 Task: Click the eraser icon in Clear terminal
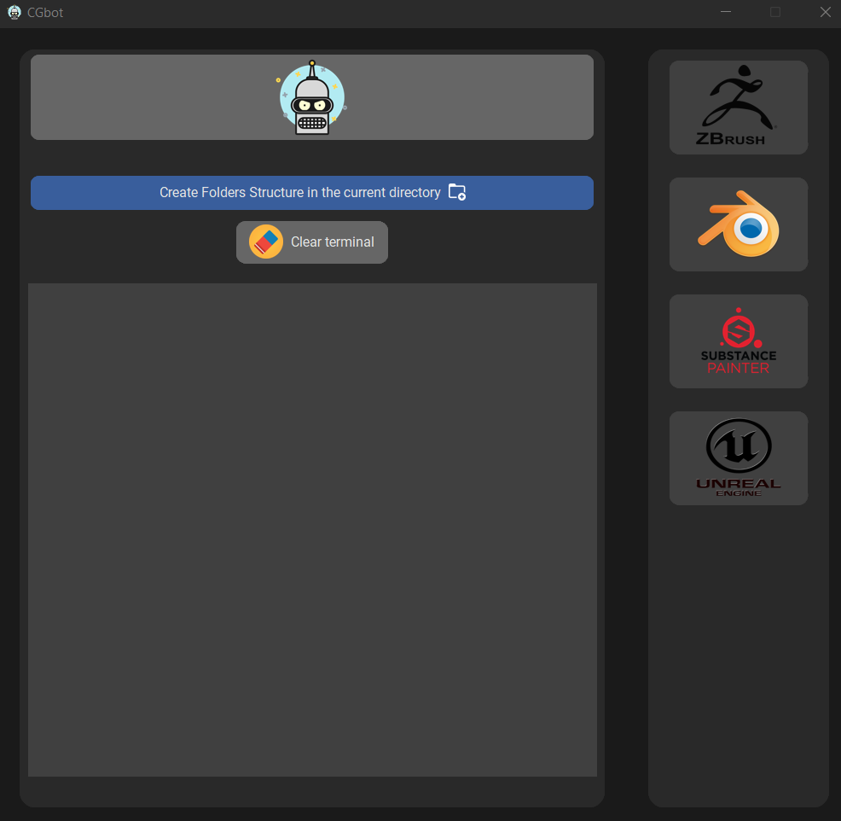pyautogui.click(x=266, y=242)
